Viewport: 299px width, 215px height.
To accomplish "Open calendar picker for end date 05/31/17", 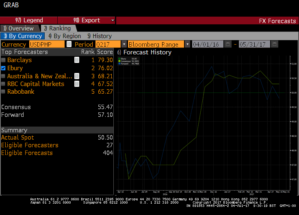I will 274,44.
